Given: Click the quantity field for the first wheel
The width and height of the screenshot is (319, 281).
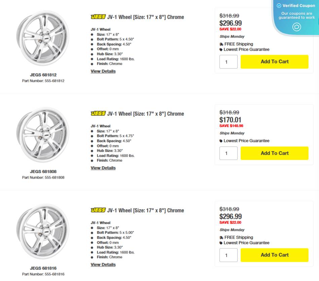Looking at the screenshot, I should pyautogui.click(x=228, y=61).
